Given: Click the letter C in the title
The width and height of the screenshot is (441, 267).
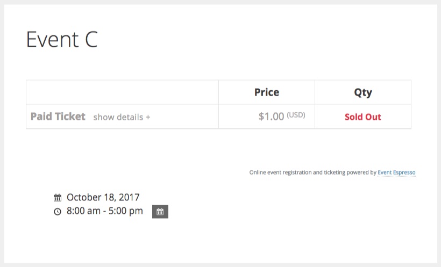Looking at the screenshot, I should [x=91, y=39].
